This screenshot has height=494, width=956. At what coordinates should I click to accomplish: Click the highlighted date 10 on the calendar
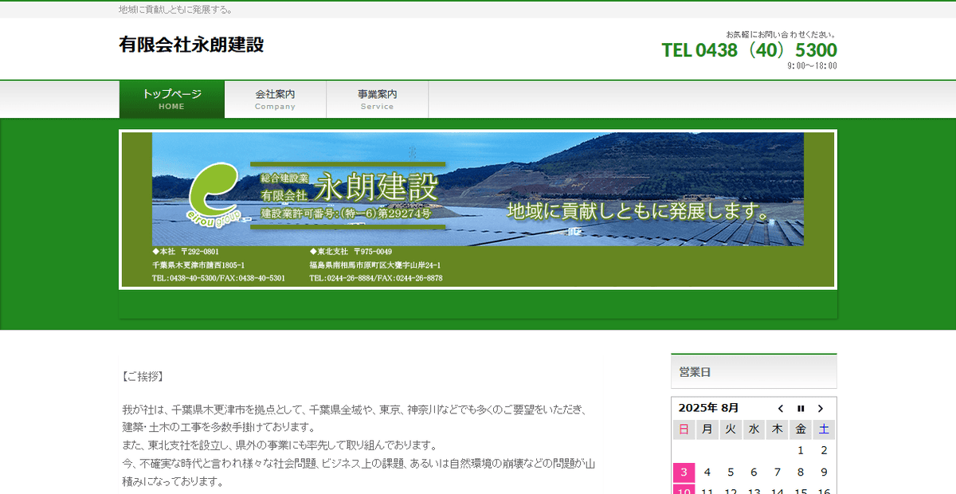coord(684,492)
